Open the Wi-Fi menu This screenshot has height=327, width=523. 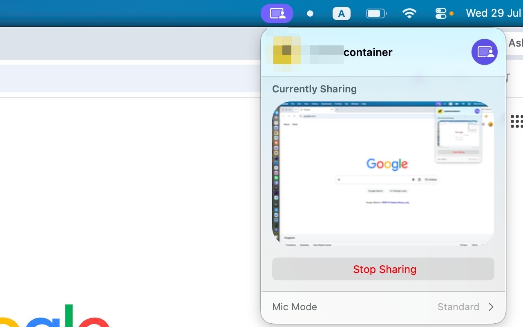pyautogui.click(x=409, y=13)
